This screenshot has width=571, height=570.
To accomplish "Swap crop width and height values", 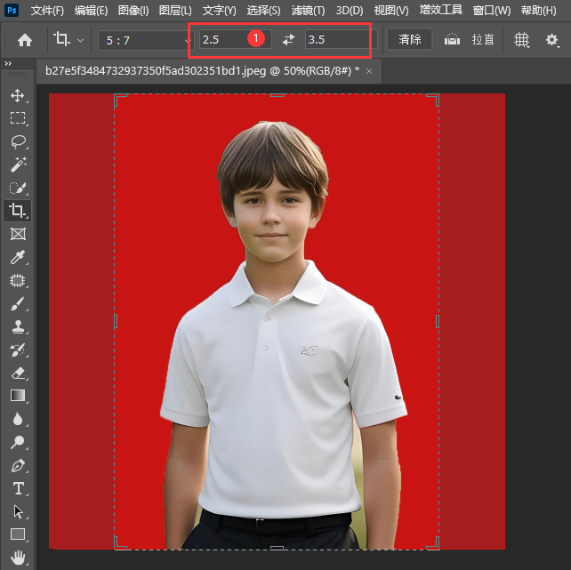I will pos(288,40).
